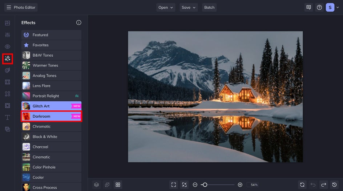Click the user avatar S button
Image resolution: width=343 pixels, height=191 pixels.
click(330, 7)
